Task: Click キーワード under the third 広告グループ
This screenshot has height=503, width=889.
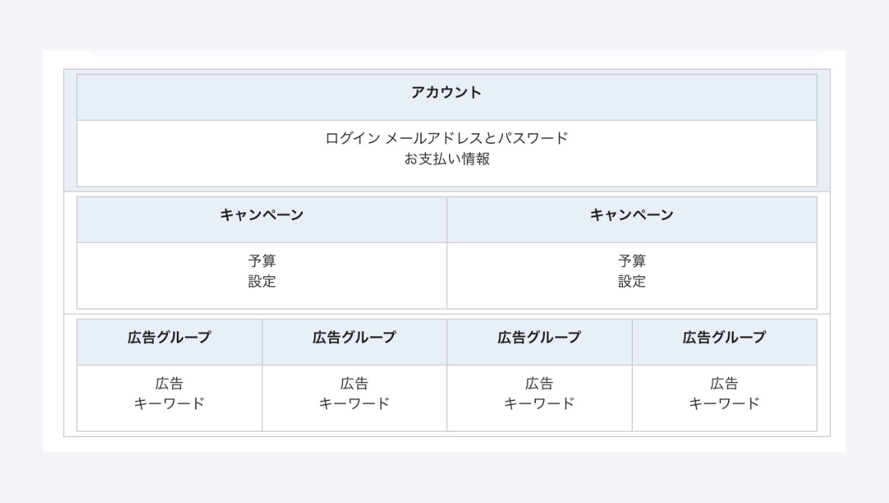Action: pyautogui.click(x=539, y=404)
